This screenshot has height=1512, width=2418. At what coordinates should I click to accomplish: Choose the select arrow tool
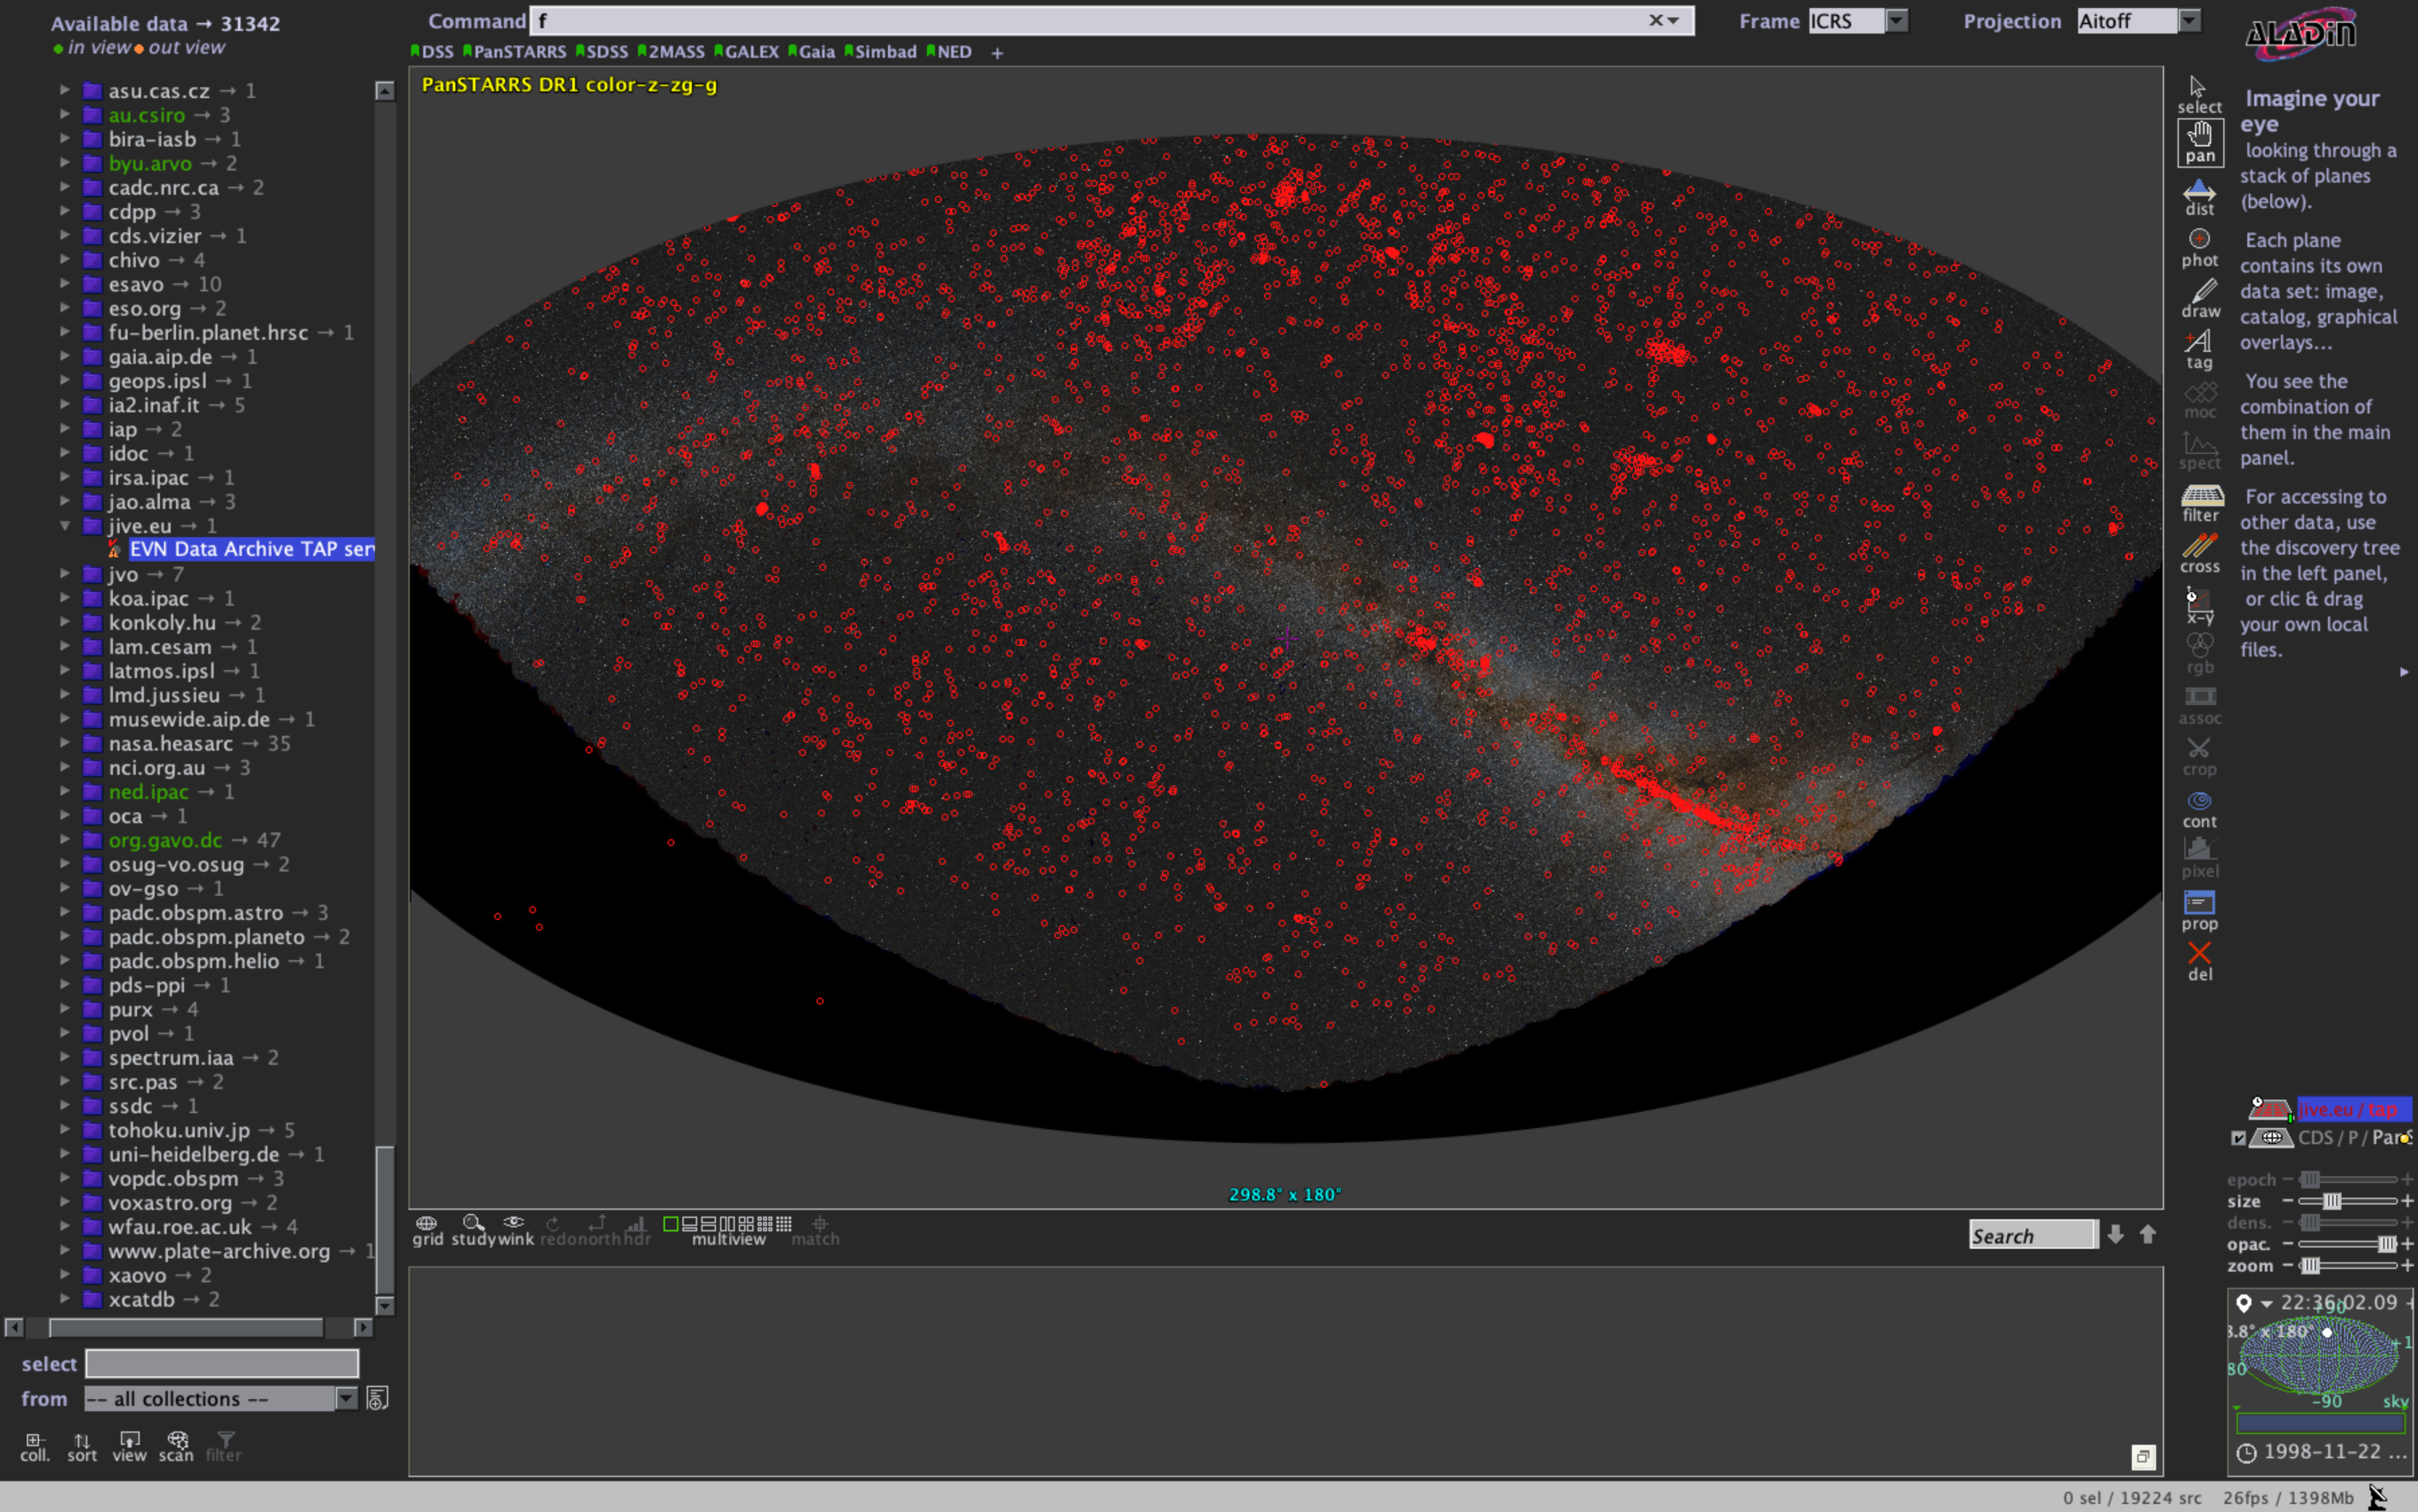[x=2198, y=95]
